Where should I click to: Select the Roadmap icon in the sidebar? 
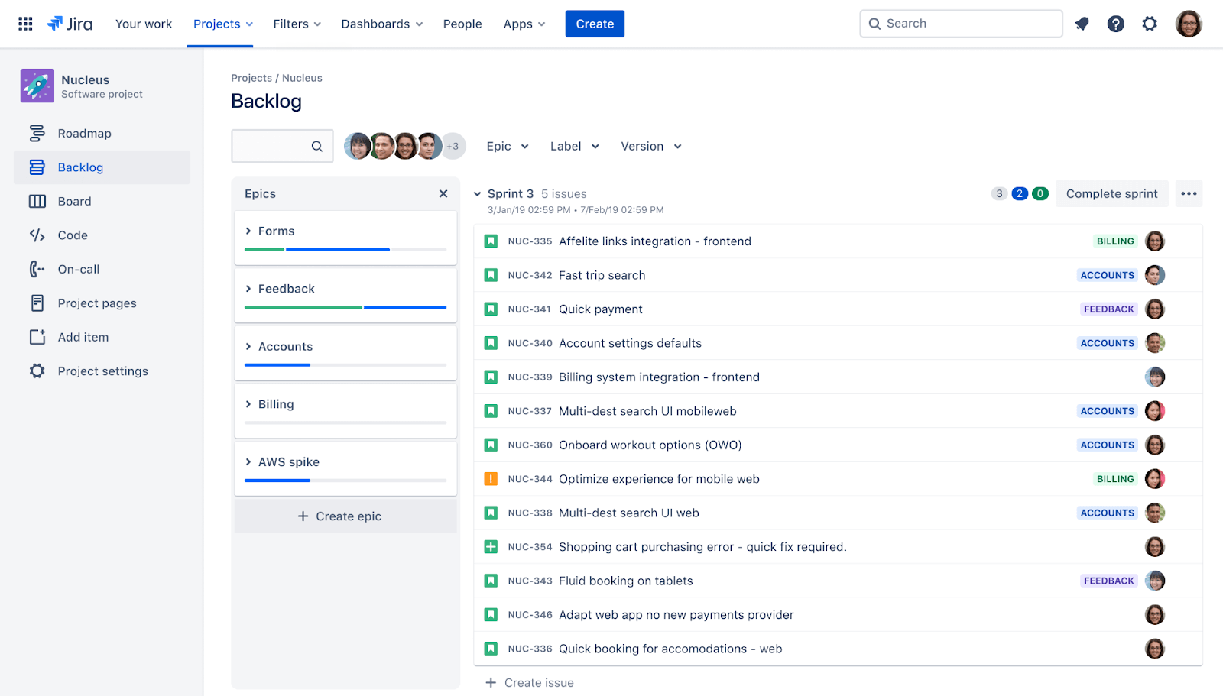point(37,133)
